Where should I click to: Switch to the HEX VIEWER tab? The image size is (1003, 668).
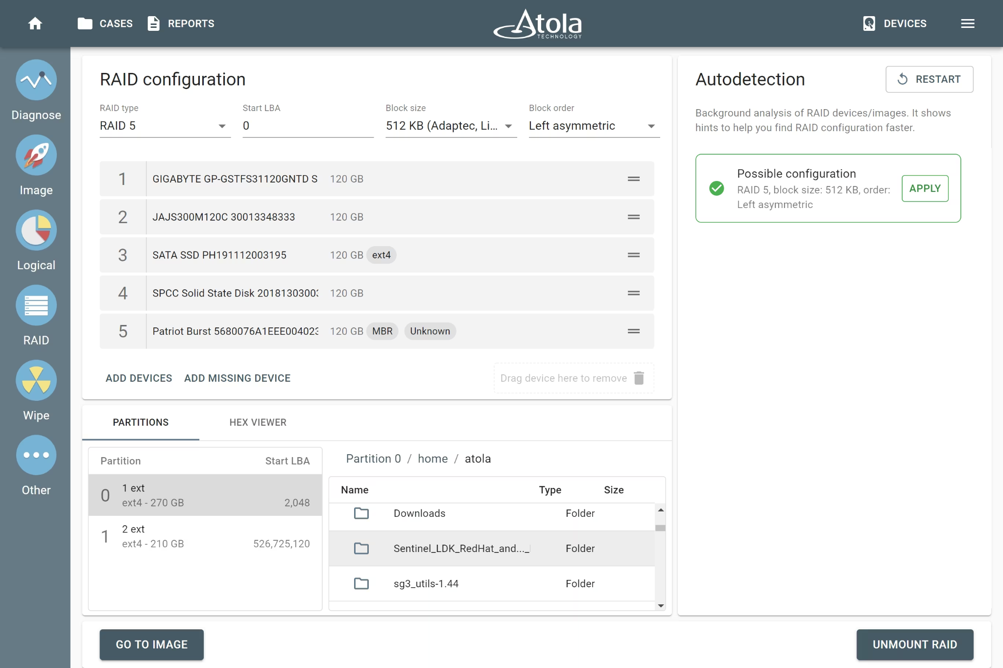point(258,422)
